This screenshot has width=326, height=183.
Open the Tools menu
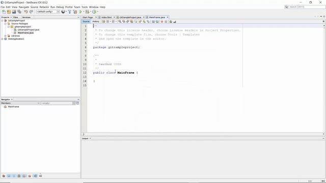pyautogui.click(x=85, y=7)
